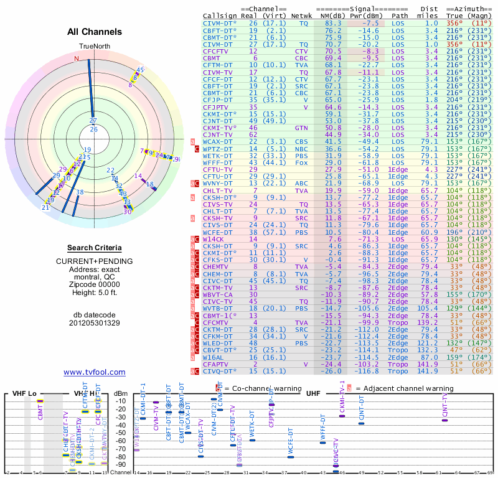Click the ABC network label
Screen dimensions: 498x478
pyautogui.click(x=301, y=183)
